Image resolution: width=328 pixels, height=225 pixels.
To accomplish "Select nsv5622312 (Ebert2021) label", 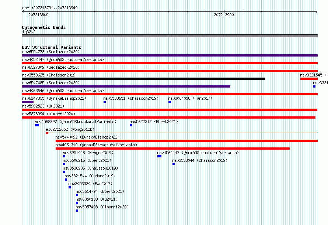I will (x=154, y=122).
